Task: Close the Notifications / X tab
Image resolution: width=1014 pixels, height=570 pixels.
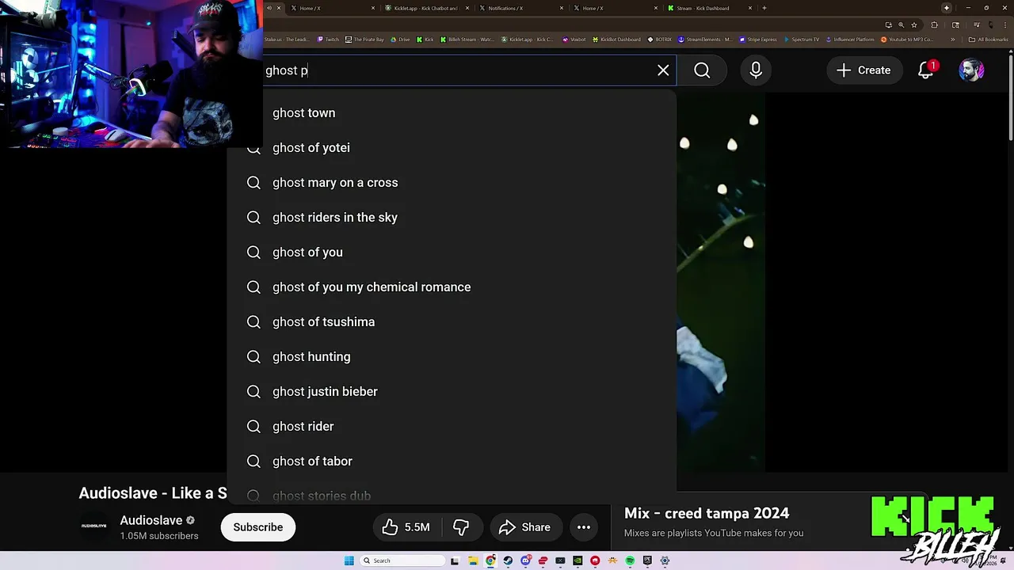Action: coord(562,8)
